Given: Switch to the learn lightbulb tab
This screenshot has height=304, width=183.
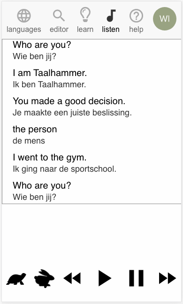Looking at the screenshot, I should tap(85, 15).
